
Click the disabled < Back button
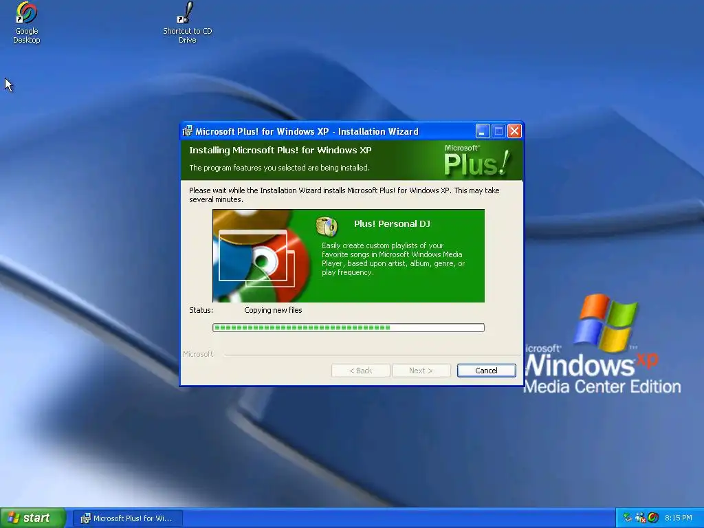360,371
